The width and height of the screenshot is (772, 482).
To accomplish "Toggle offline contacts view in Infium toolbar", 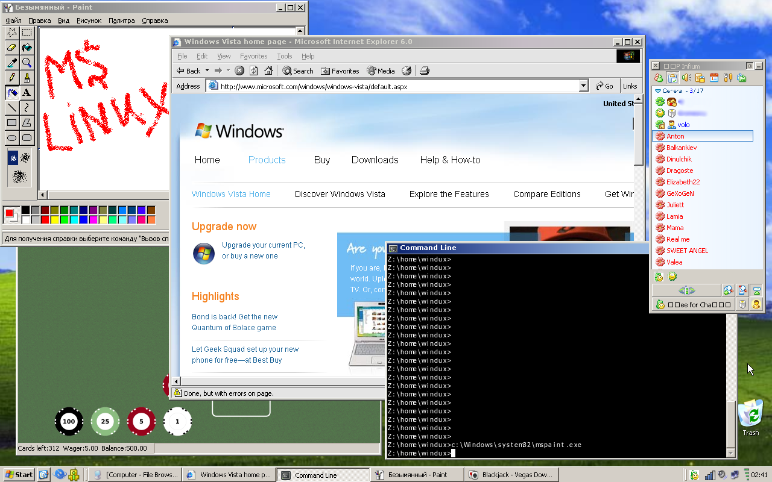I will (x=659, y=78).
